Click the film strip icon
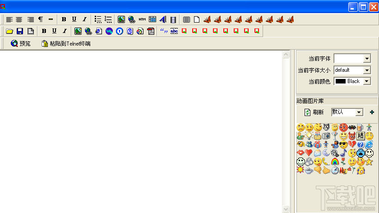The image size is (379, 213). click(x=173, y=19)
